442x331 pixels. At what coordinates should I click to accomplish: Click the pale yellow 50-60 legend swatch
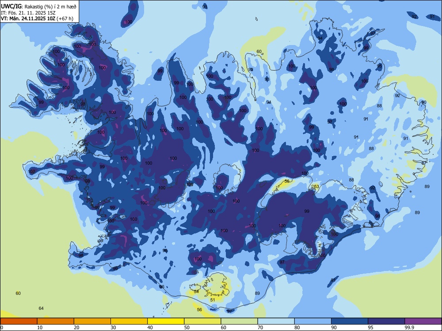click(202, 321)
